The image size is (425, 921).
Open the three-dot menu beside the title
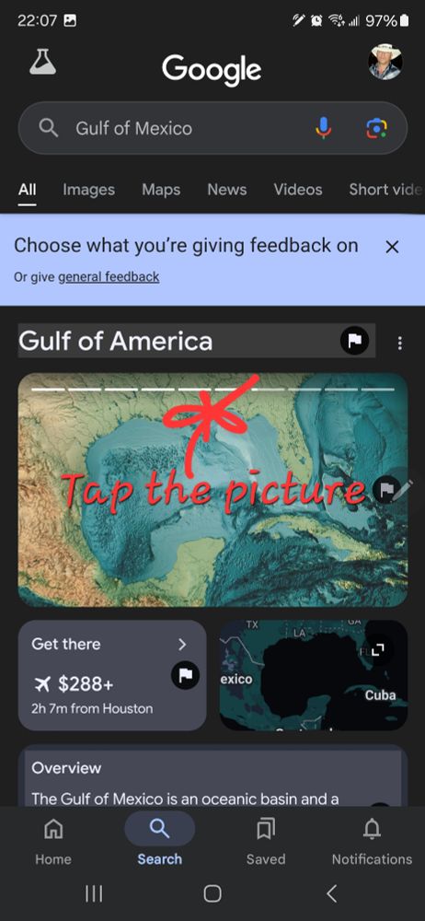point(400,343)
